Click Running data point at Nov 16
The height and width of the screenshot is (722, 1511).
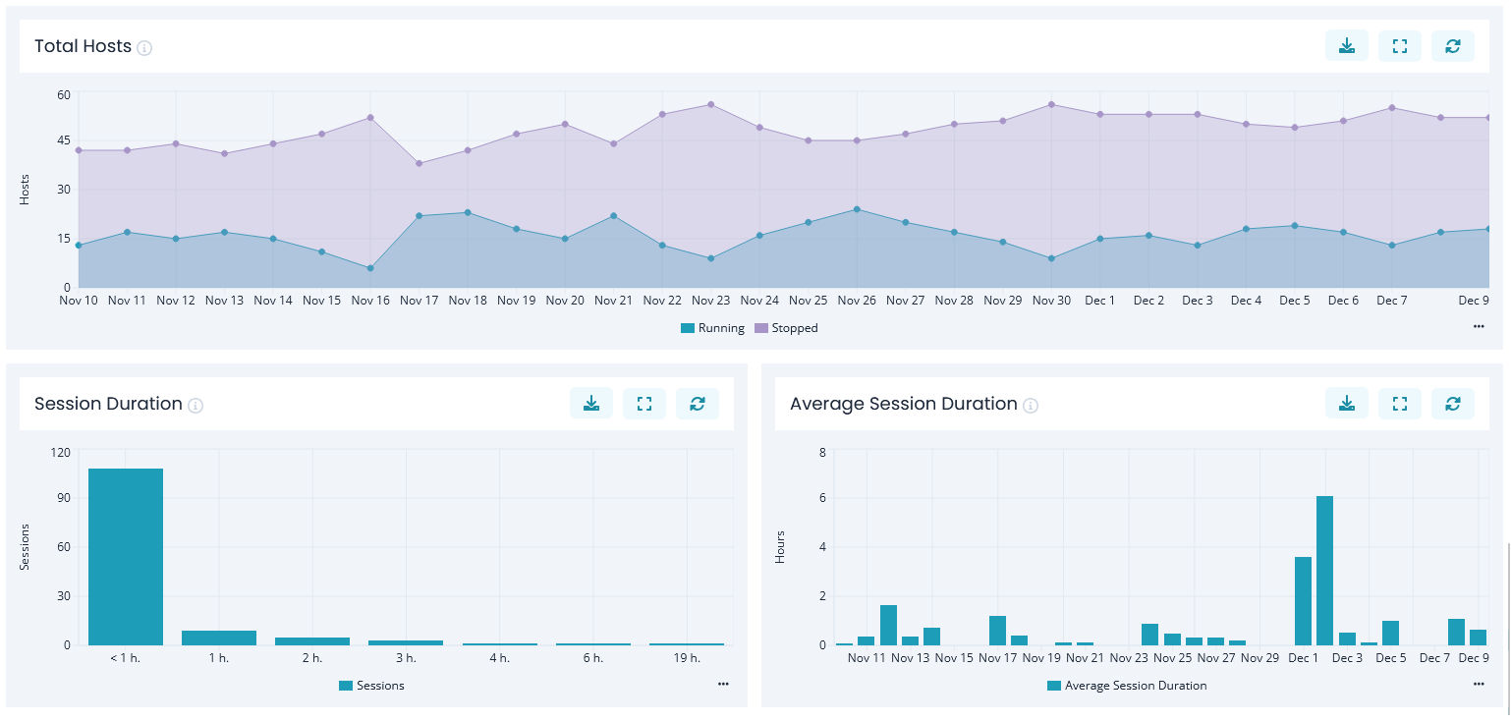point(370,268)
